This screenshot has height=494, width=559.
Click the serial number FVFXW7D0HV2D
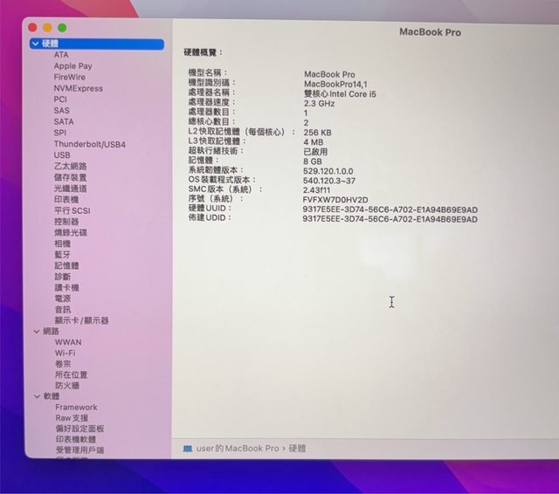335,200
